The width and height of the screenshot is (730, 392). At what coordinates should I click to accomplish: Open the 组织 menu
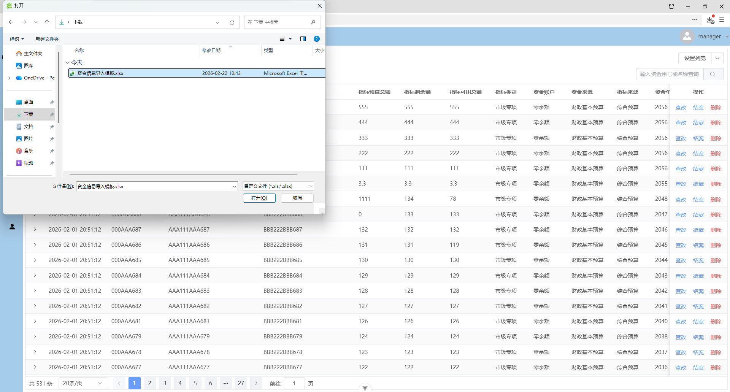tap(17, 39)
